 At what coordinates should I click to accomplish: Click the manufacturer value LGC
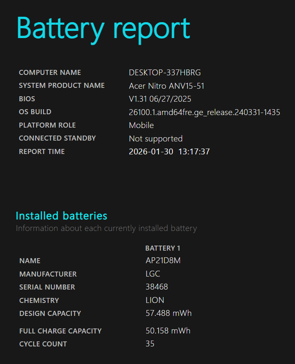[x=152, y=274]
